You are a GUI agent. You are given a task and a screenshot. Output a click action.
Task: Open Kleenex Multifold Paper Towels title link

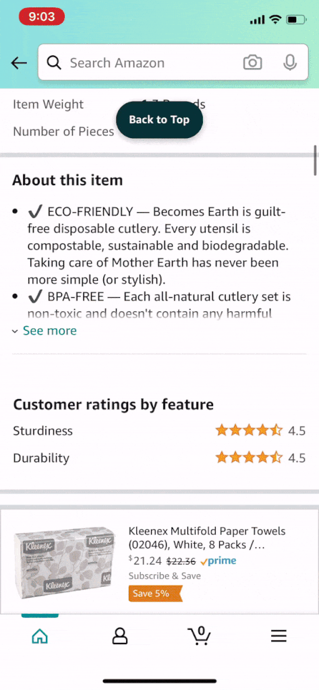(207, 538)
